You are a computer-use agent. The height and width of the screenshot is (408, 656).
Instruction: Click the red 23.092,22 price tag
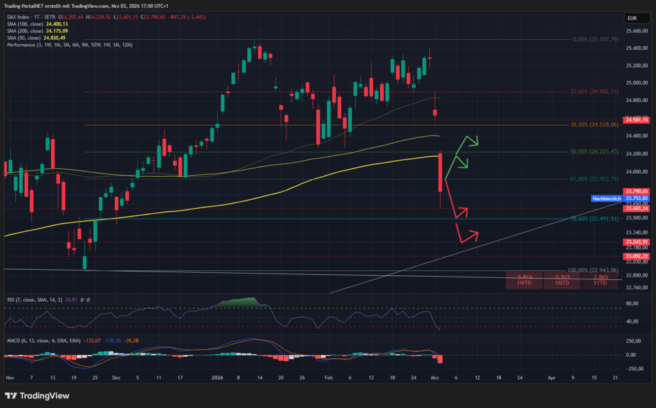[x=636, y=256]
